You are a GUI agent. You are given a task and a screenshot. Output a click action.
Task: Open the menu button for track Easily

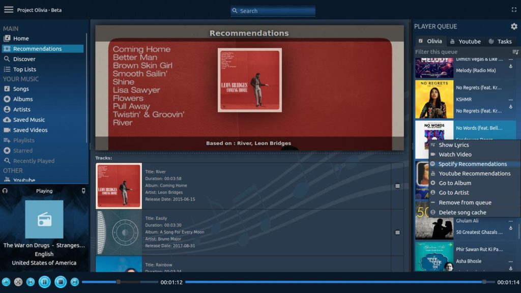click(397, 232)
